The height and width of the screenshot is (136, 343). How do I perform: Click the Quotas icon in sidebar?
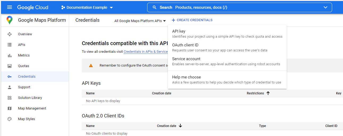[10, 66]
